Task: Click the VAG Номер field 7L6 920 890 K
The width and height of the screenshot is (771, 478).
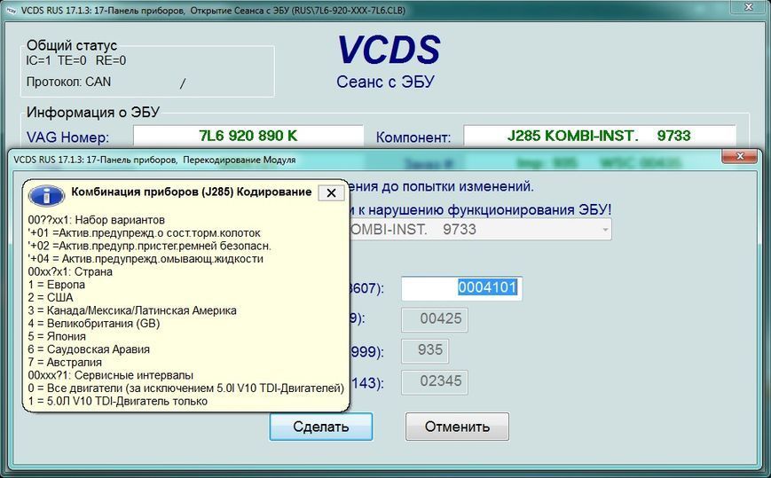Action: tap(248, 136)
